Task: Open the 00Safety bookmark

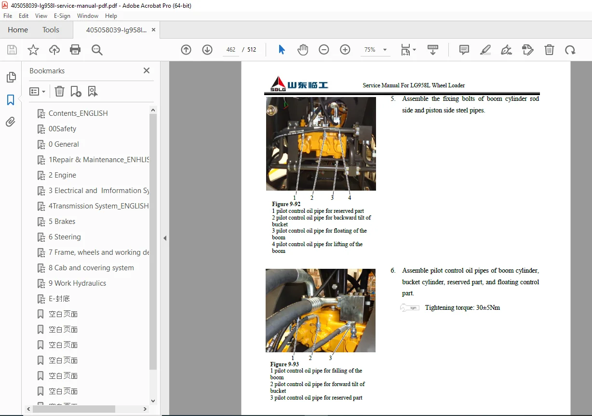Action: [x=62, y=129]
